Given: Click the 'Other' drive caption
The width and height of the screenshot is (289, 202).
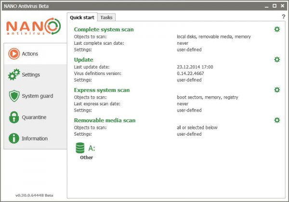Looking at the screenshot, I should click(86, 157).
